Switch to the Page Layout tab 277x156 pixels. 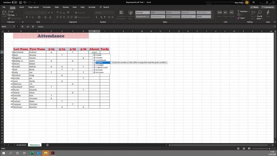[33, 7]
